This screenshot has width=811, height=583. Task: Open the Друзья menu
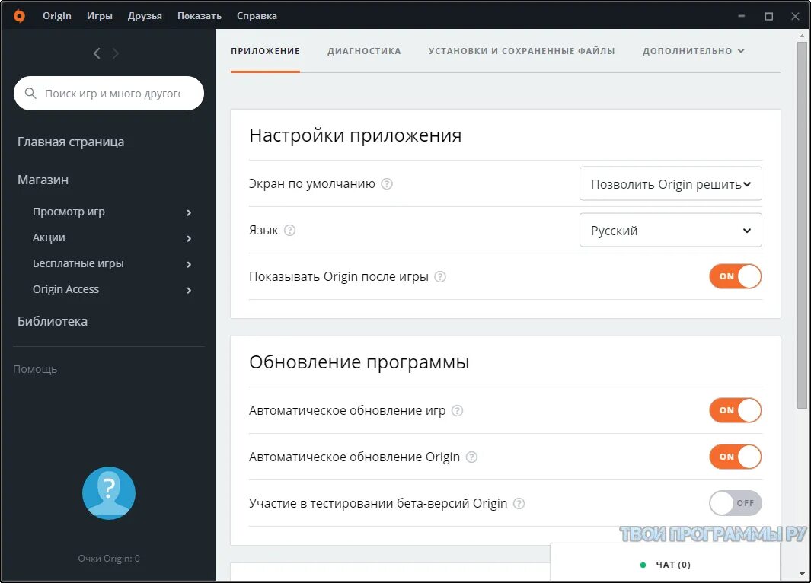tap(145, 16)
